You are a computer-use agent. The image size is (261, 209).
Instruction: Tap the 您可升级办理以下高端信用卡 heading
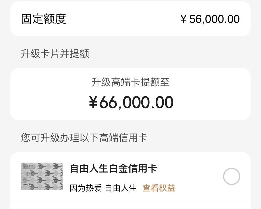click(84, 138)
